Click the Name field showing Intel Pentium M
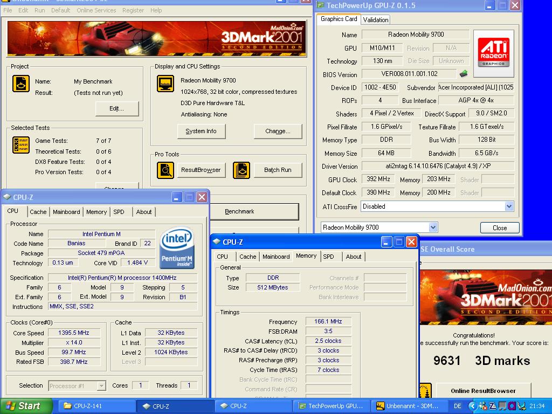 click(101, 234)
